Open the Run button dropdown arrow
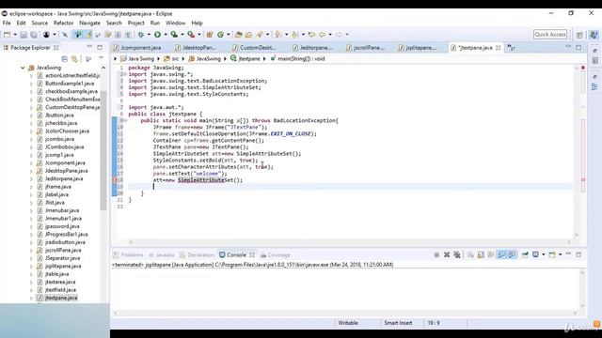 point(166,35)
